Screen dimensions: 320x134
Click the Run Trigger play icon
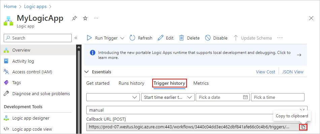pos(89,38)
